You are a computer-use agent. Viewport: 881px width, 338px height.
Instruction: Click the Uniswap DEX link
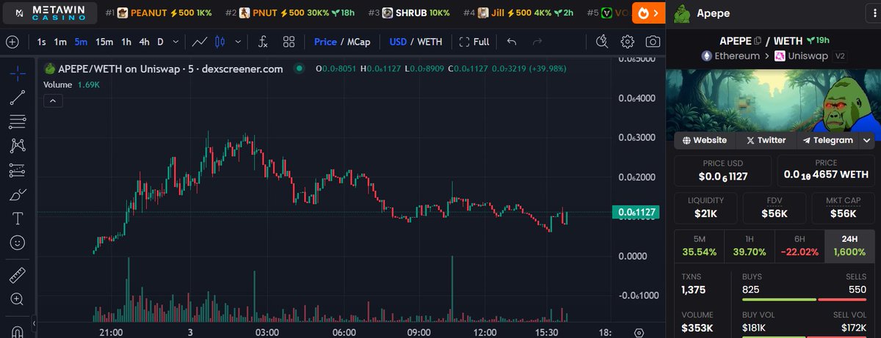pos(802,56)
